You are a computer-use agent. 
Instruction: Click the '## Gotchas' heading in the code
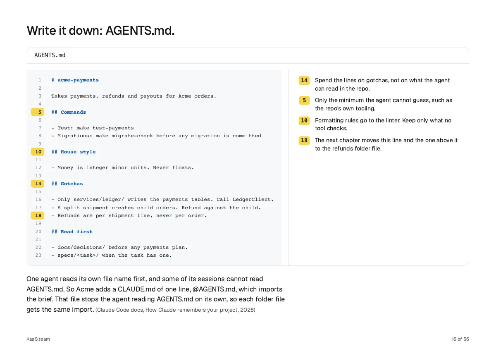click(67, 184)
